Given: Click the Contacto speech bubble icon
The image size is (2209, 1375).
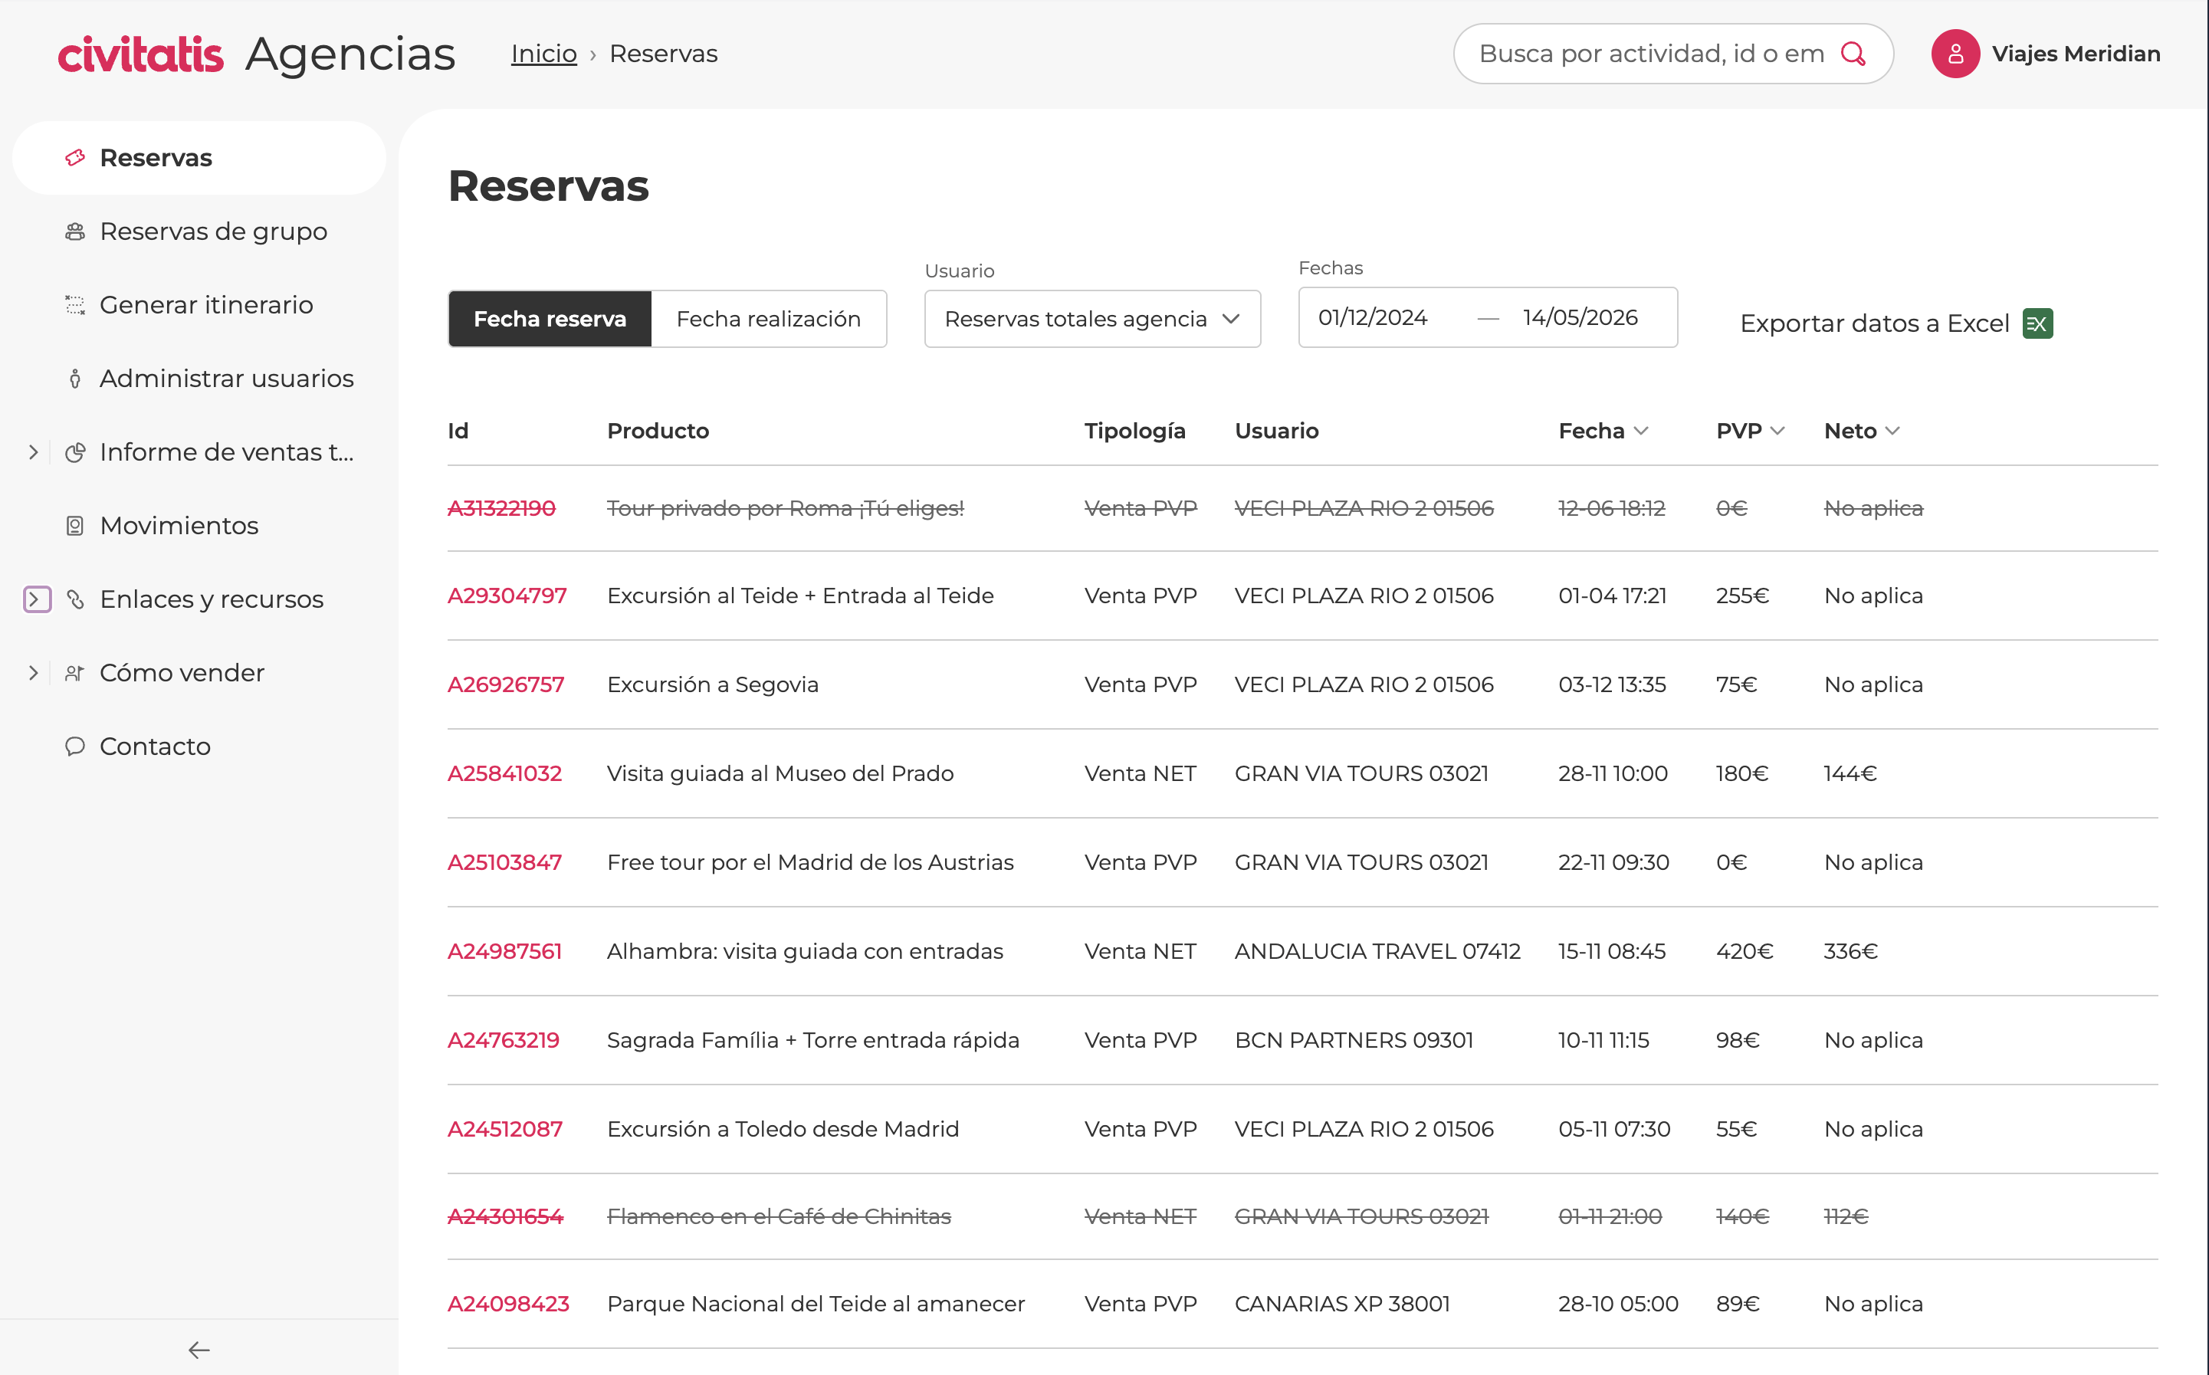Looking at the screenshot, I should (x=75, y=747).
